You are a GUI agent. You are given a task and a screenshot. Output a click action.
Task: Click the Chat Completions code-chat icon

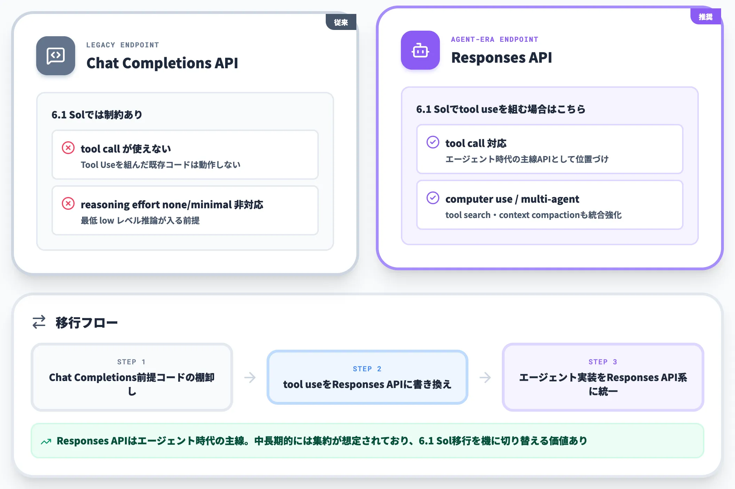coord(56,56)
